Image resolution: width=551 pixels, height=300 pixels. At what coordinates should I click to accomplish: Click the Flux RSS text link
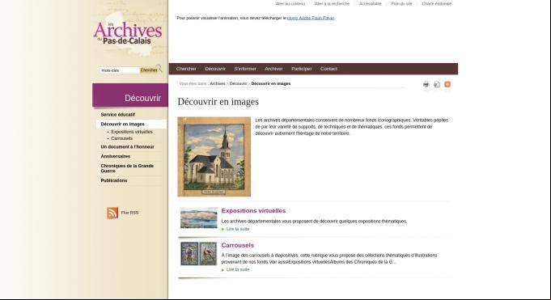pos(129,213)
